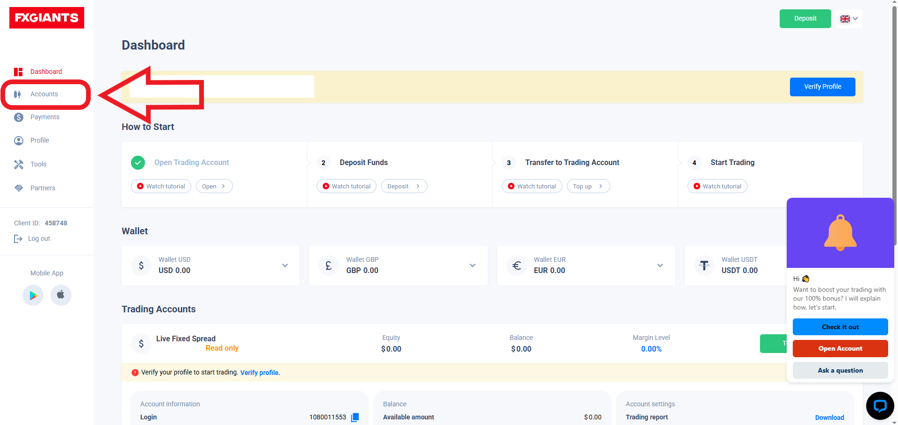Image resolution: width=898 pixels, height=425 pixels.
Task: Watch tutorial for Open Trading Account
Action: point(161,186)
